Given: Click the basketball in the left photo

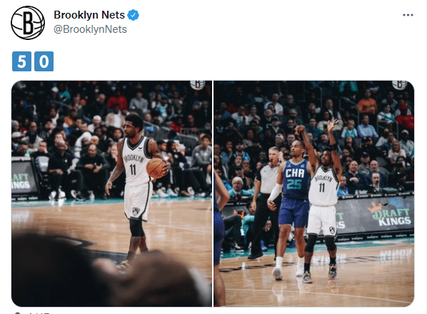Looking at the screenshot, I should click(x=156, y=168).
